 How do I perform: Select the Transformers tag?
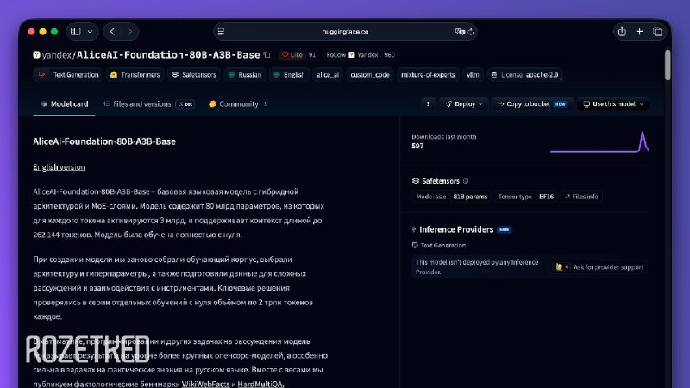pos(135,75)
